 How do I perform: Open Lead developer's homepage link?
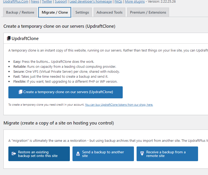pos(91,2)
